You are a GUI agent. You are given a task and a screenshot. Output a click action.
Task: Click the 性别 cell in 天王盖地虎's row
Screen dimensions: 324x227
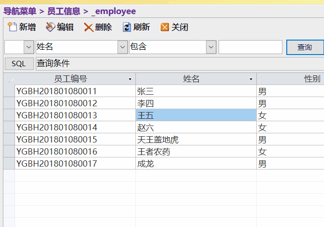coord(290,139)
